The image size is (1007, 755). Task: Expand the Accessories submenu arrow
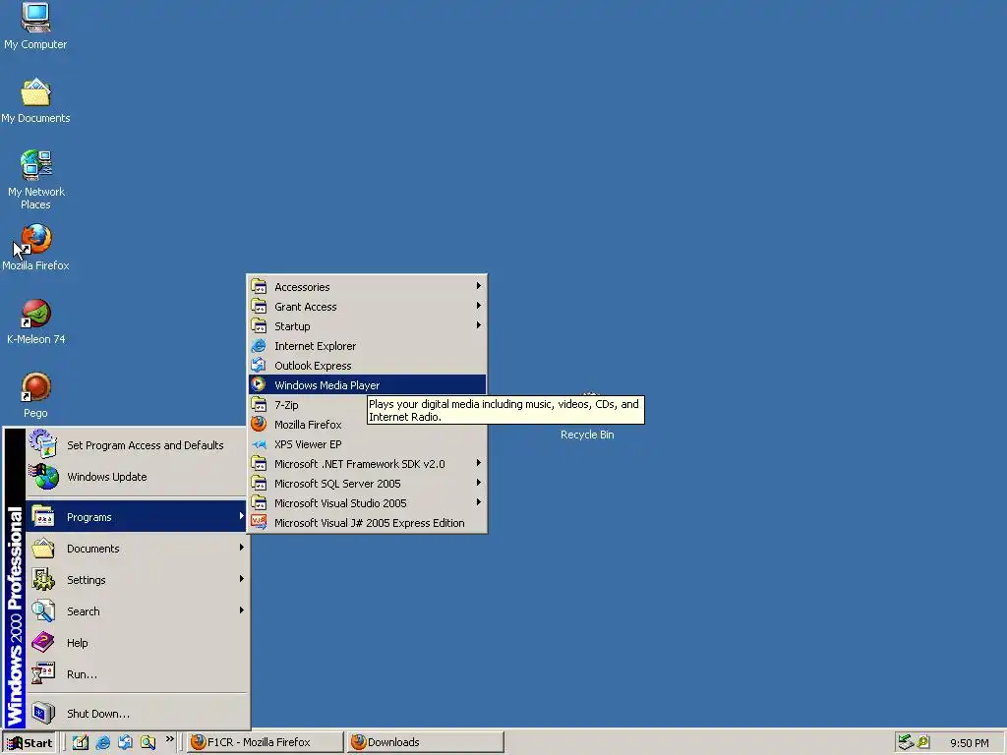pos(479,286)
